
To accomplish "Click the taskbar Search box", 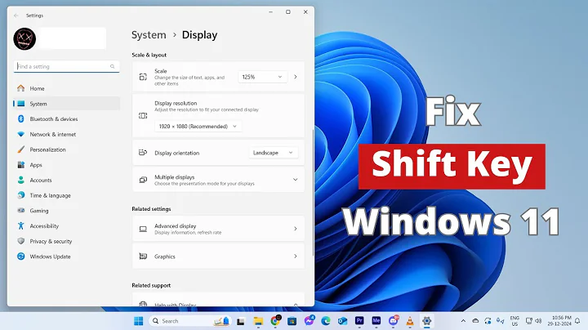I will [x=189, y=321].
